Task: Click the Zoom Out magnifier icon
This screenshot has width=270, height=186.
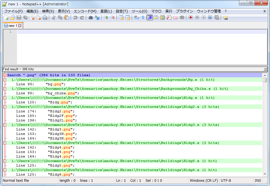Action: [113, 17]
